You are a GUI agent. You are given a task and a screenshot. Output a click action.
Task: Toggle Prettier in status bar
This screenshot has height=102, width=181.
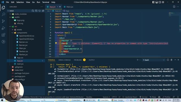click(167, 97)
